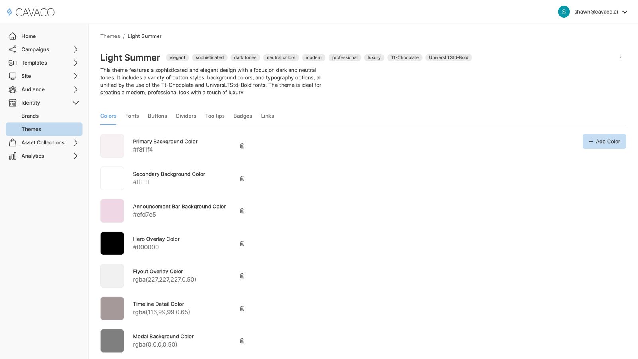
Task: Click the Add Color button
Action: coord(604,141)
